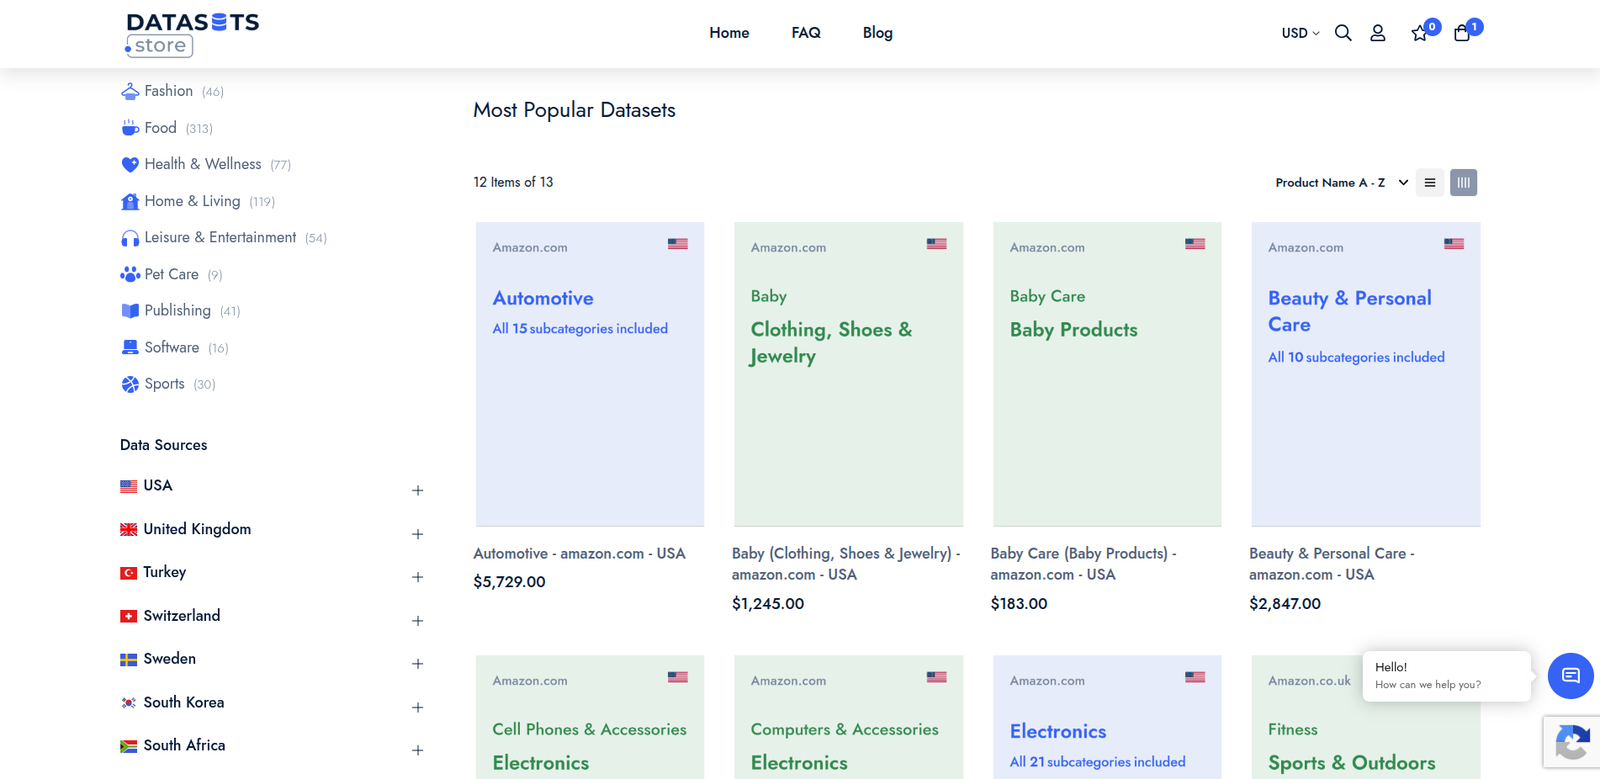Open 'Beauty & Personal Care - amazon.com' title
The image size is (1600, 779).
tap(1332, 564)
